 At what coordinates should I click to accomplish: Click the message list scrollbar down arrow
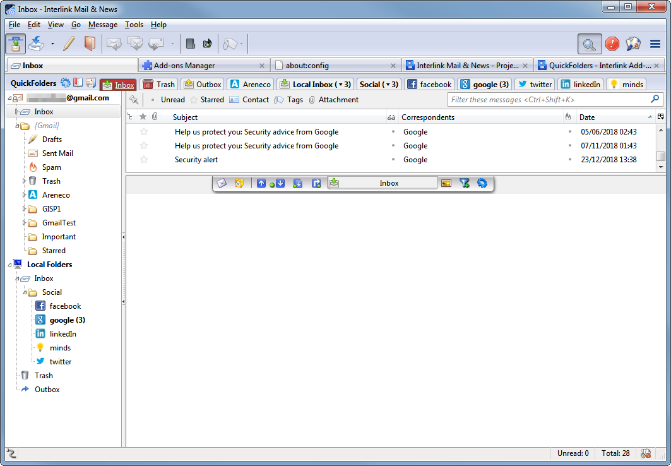[661, 167]
